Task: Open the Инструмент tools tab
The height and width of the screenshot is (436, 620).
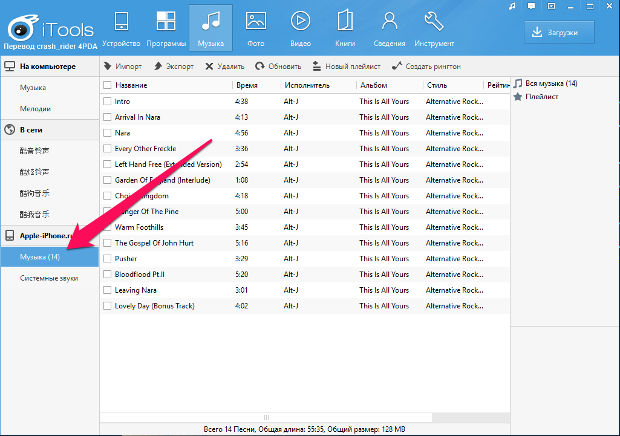Action: 434,29
